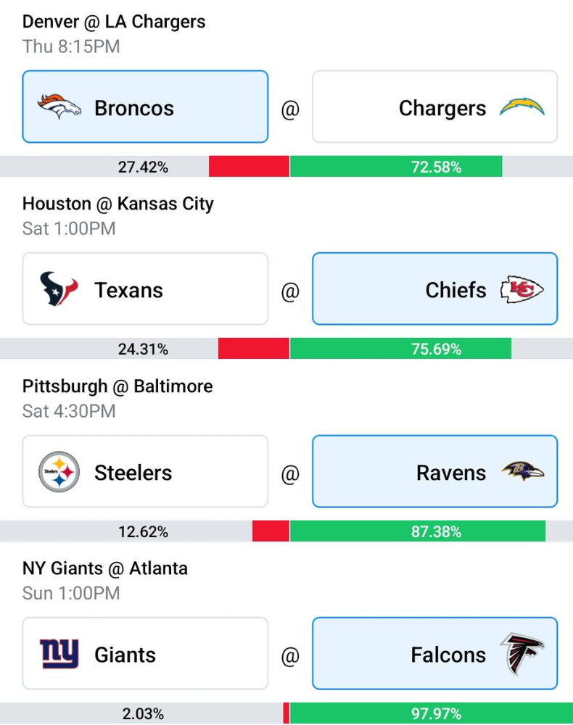The width and height of the screenshot is (573, 725).
Task: Click the green 87.38% Ravens bar
Action: click(x=418, y=531)
